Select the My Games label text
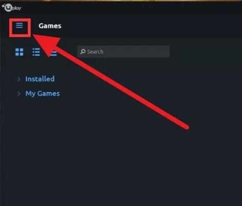 [43, 94]
